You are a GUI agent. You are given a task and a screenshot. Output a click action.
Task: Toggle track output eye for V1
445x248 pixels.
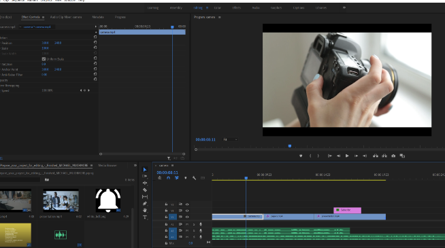[x=187, y=217]
